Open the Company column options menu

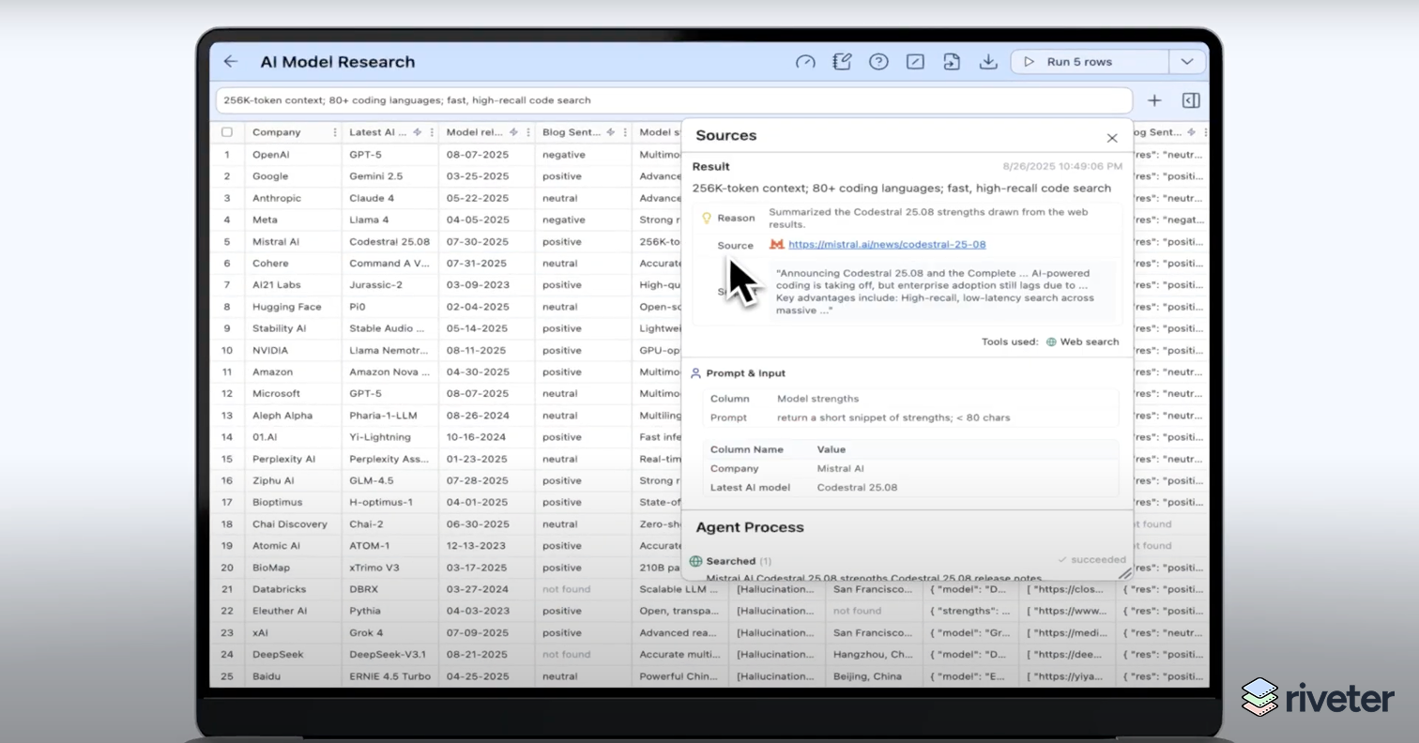tap(335, 132)
